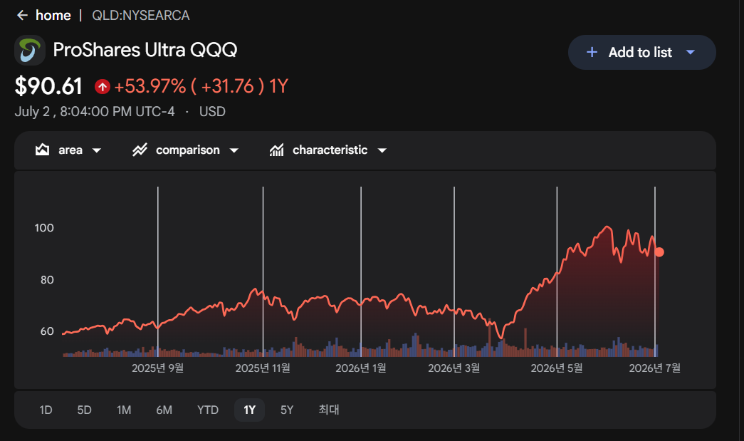Click the back arrow icon
Screen dimensions: 744x441
coord(22,15)
